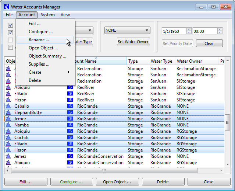Screen dimensions: 235x191
Task: Click storage S icon in Heron RedRiver row
Action: [70, 100]
